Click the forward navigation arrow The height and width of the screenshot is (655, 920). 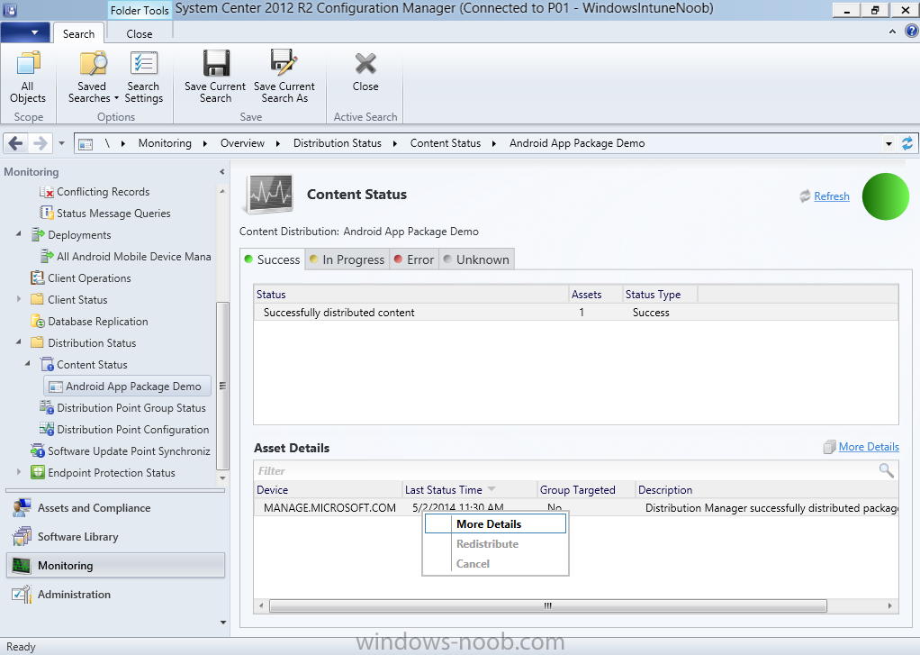point(40,142)
